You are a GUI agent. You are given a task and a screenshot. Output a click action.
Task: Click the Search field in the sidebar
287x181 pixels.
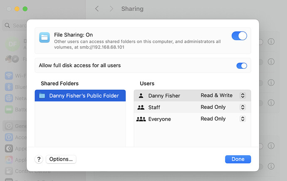16,26
